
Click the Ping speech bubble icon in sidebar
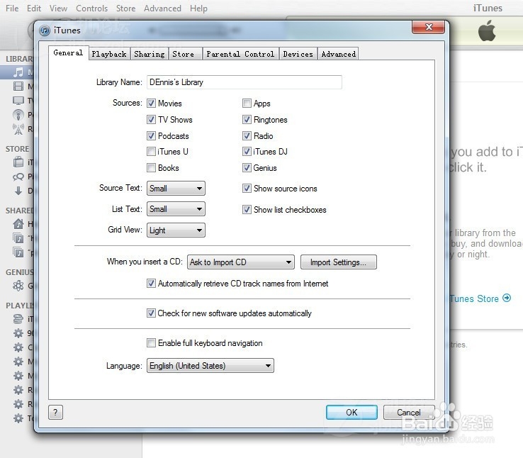point(18,177)
